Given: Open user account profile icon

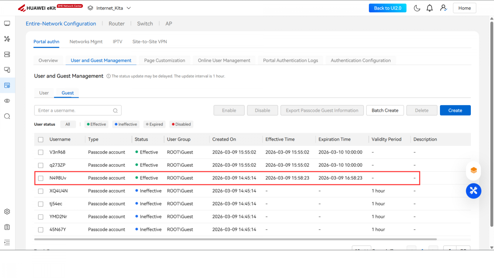Looking at the screenshot, I should (x=443, y=8).
